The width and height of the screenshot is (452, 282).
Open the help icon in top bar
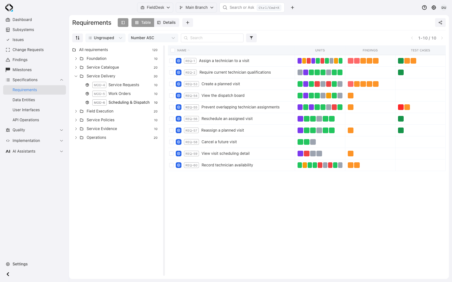tap(424, 8)
